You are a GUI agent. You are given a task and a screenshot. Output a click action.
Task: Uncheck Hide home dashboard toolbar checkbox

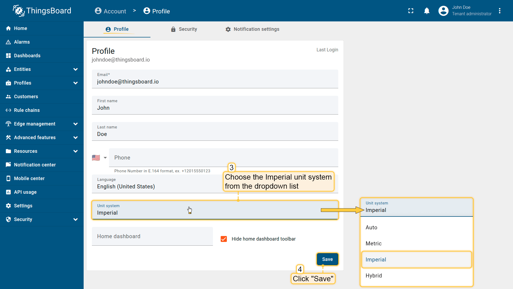tap(224, 239)
